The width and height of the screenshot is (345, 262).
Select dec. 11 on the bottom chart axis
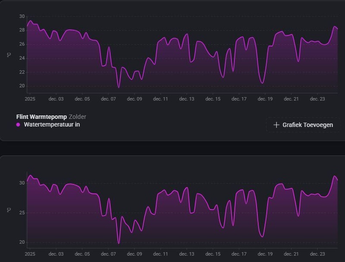tap(160, 255)
